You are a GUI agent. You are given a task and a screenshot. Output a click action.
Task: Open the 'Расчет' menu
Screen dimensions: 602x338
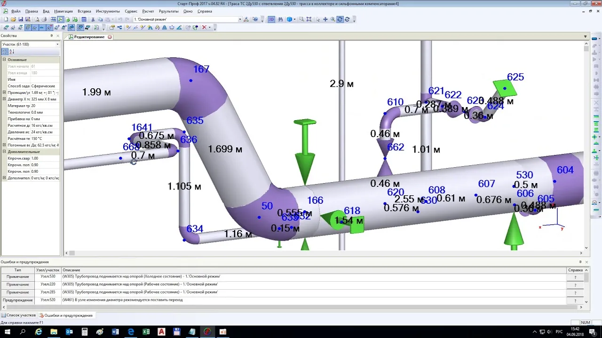(148, 11)
